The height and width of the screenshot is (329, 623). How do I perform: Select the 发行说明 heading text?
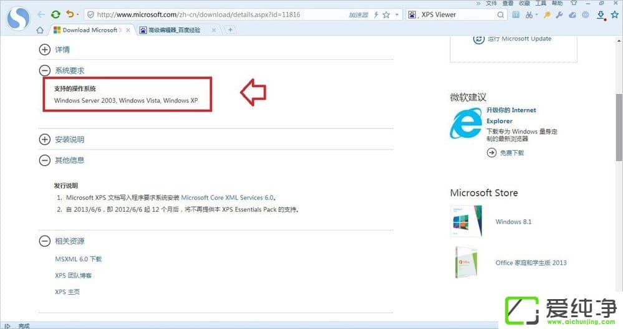click(x=66, y=185)
